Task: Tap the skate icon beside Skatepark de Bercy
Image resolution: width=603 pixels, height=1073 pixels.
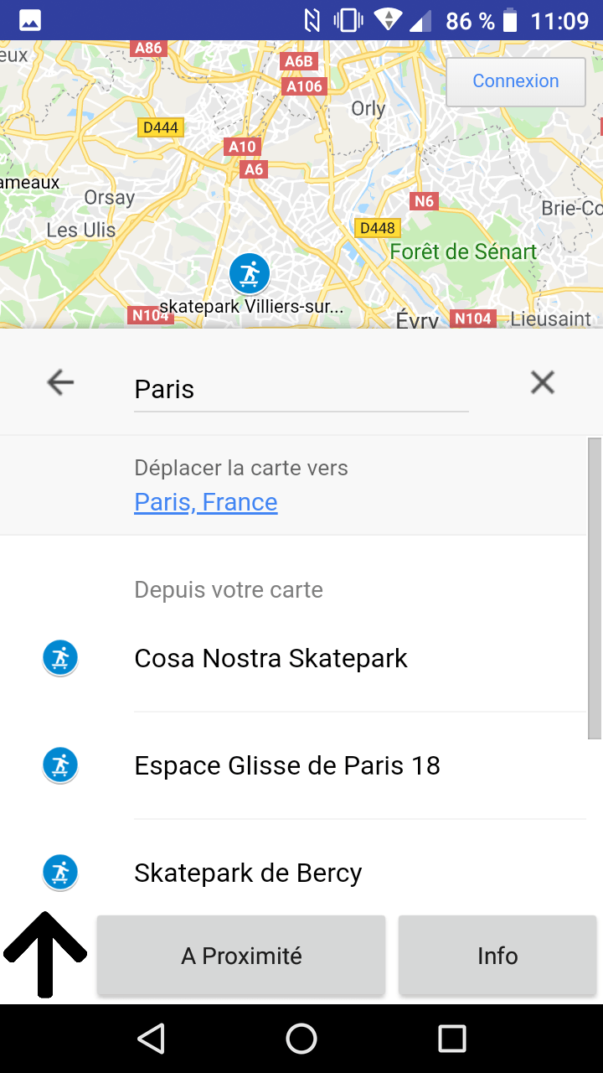Action: pos(60,873)
